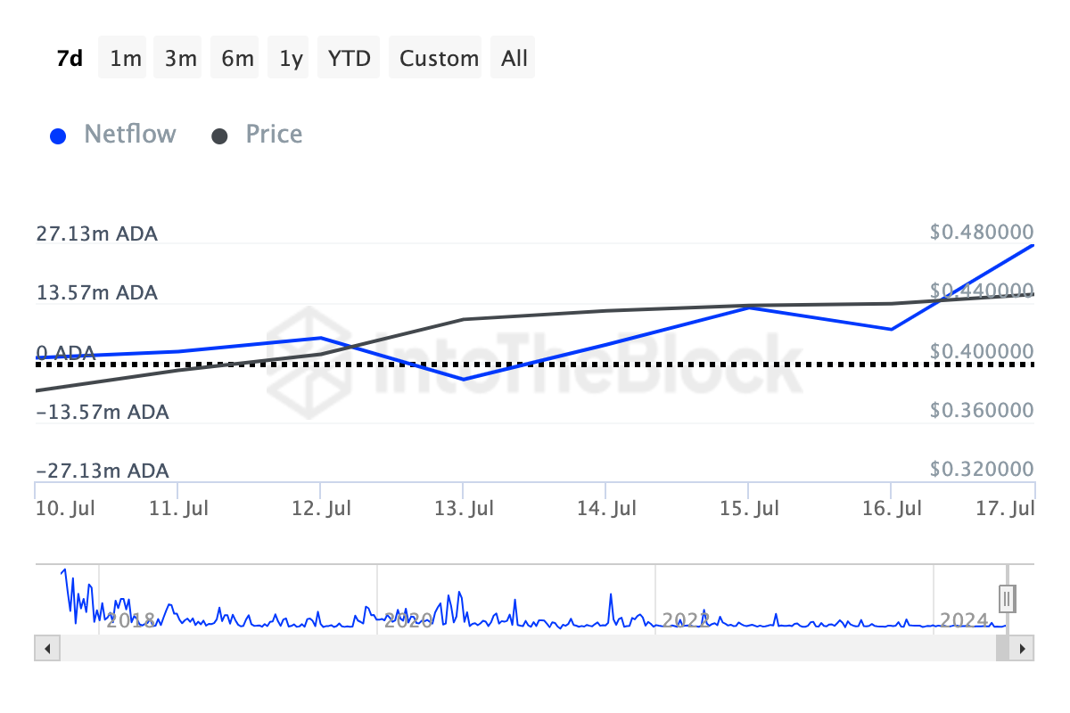This screenshot has width=1070, height=713.
Task: Select the YTD range
Action: coord(350,58)
